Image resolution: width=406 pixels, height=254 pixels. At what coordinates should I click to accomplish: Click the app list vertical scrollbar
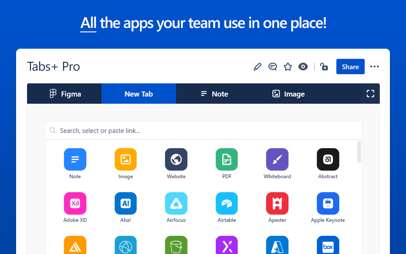coord(359,152)
